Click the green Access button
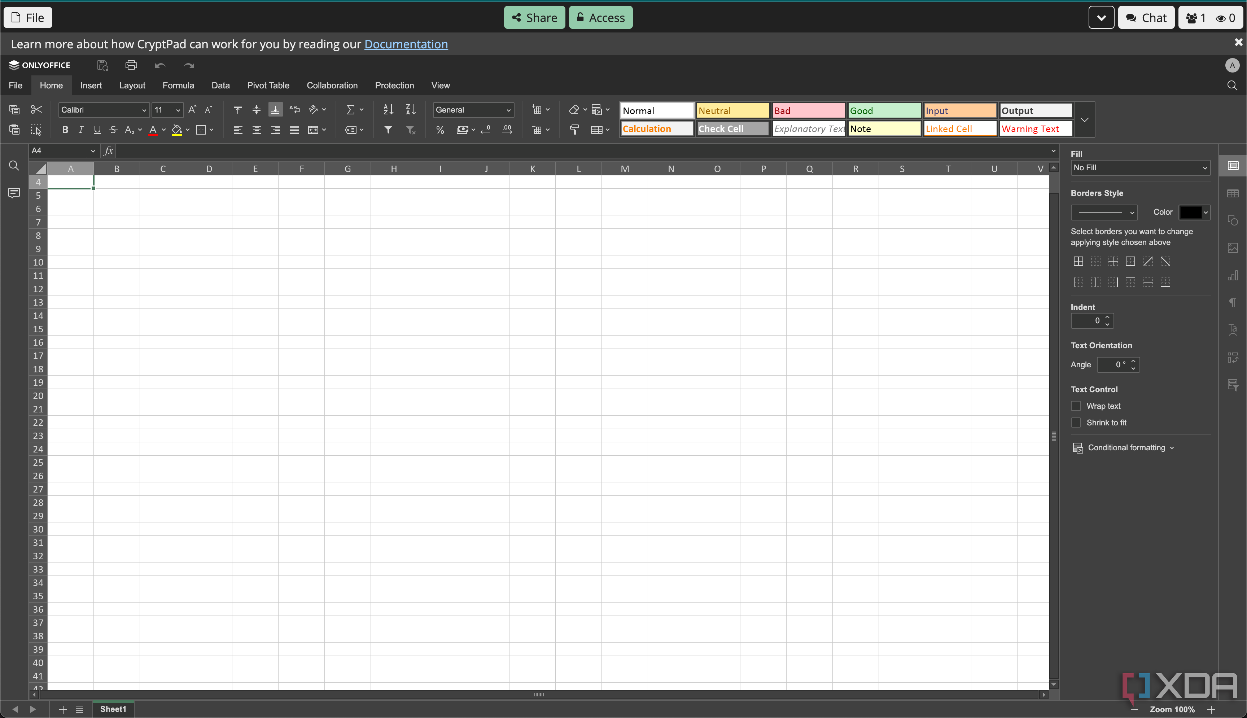Image resolution: width=1247 pixels, height=718 pixels. click(x=600, y=18)
